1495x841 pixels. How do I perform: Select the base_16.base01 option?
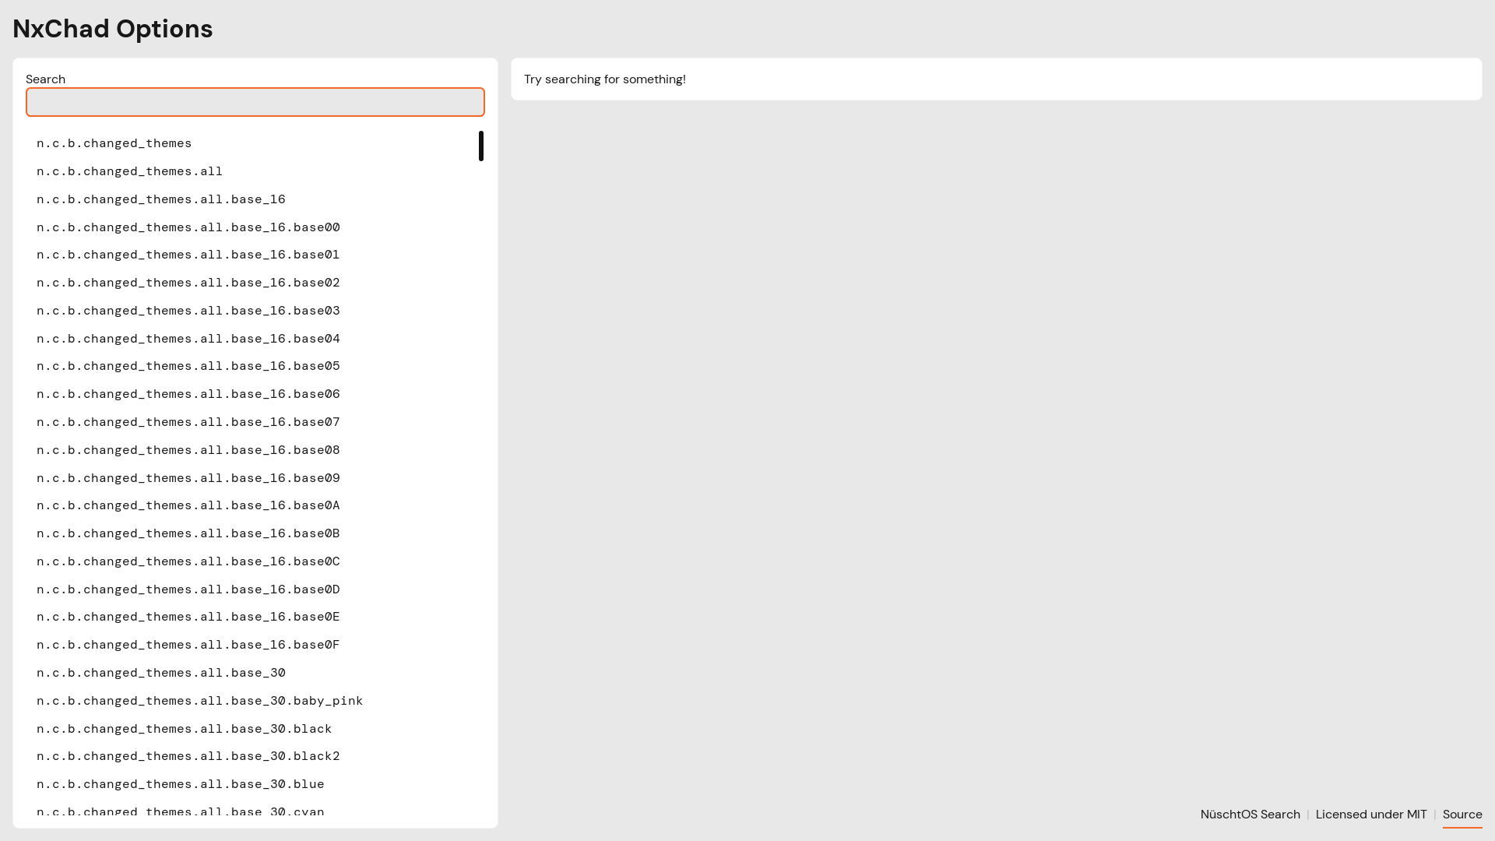pyautogui.click(x=252, y=255)
